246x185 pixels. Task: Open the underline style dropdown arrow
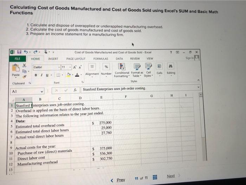point(51,75)
